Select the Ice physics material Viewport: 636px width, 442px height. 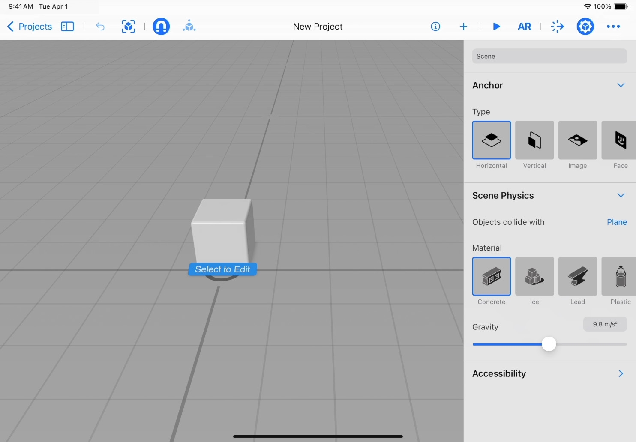pos(534,277)
